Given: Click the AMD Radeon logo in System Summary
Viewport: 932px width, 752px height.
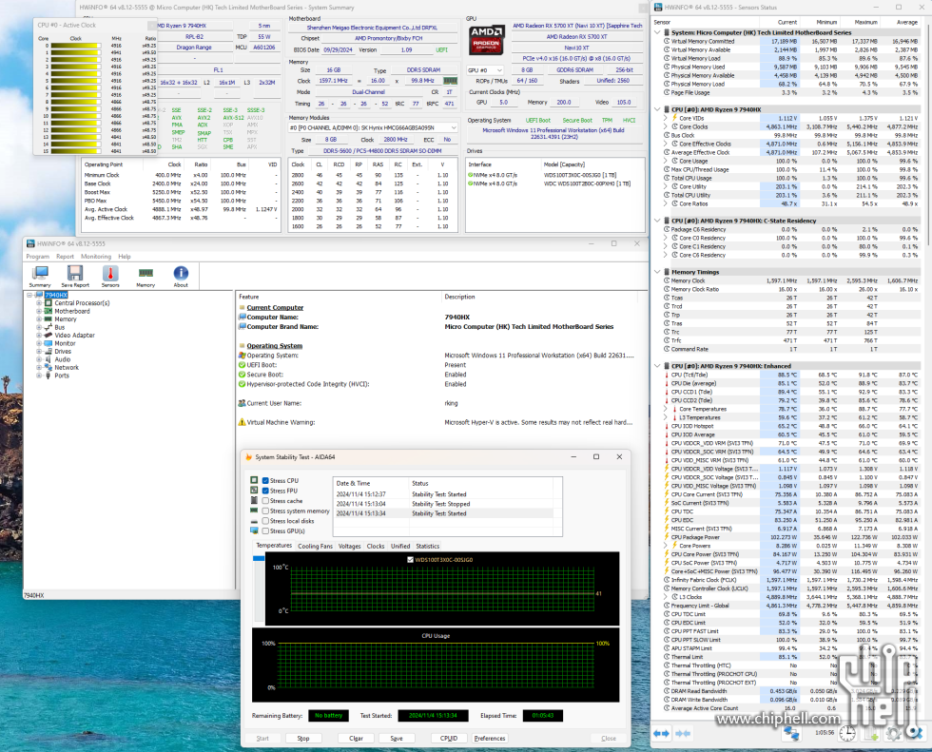Looking at the screenshot, I should coord(487,40).
